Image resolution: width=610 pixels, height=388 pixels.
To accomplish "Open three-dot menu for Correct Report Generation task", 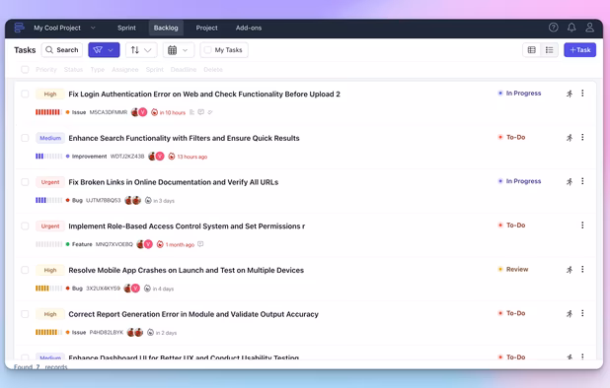I will pos(582,313).
